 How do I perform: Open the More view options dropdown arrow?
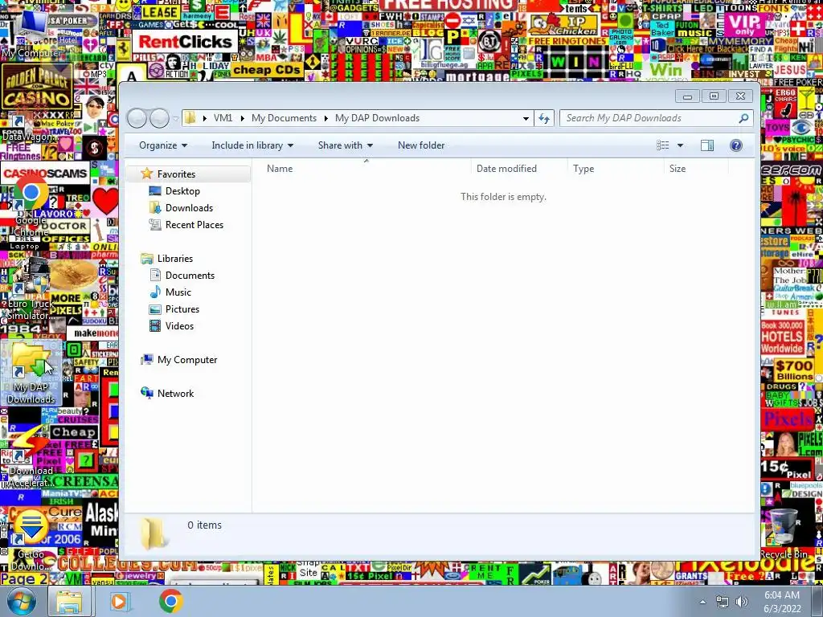click(680, 145)
